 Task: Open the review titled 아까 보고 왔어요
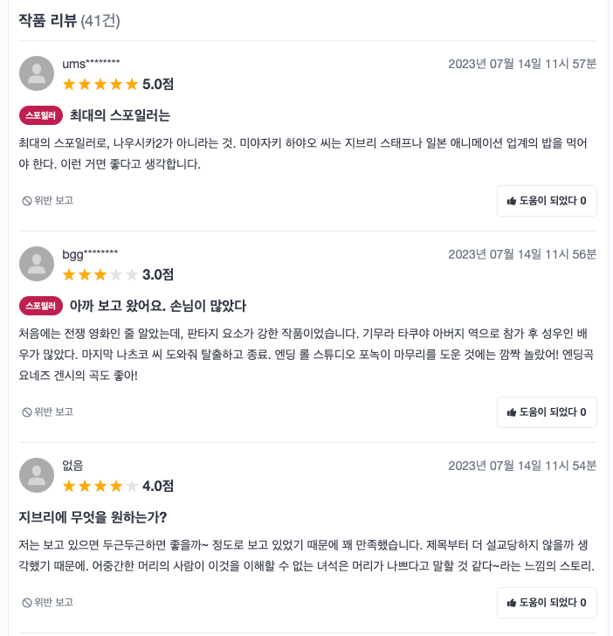pyautogui.click(x=157, y=305)
